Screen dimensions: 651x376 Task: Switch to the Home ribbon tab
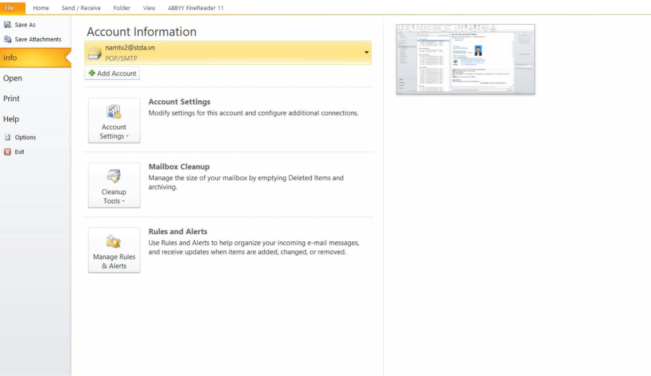(41, 8)
